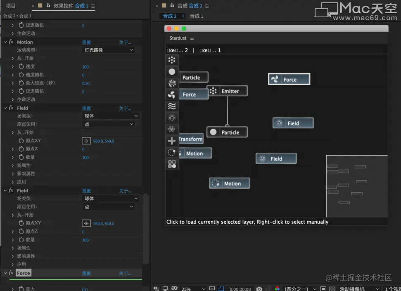Toggle first Field 原点XY stopwatch
Viewport: 401px width, 291px height.
[x=21, y=141]
